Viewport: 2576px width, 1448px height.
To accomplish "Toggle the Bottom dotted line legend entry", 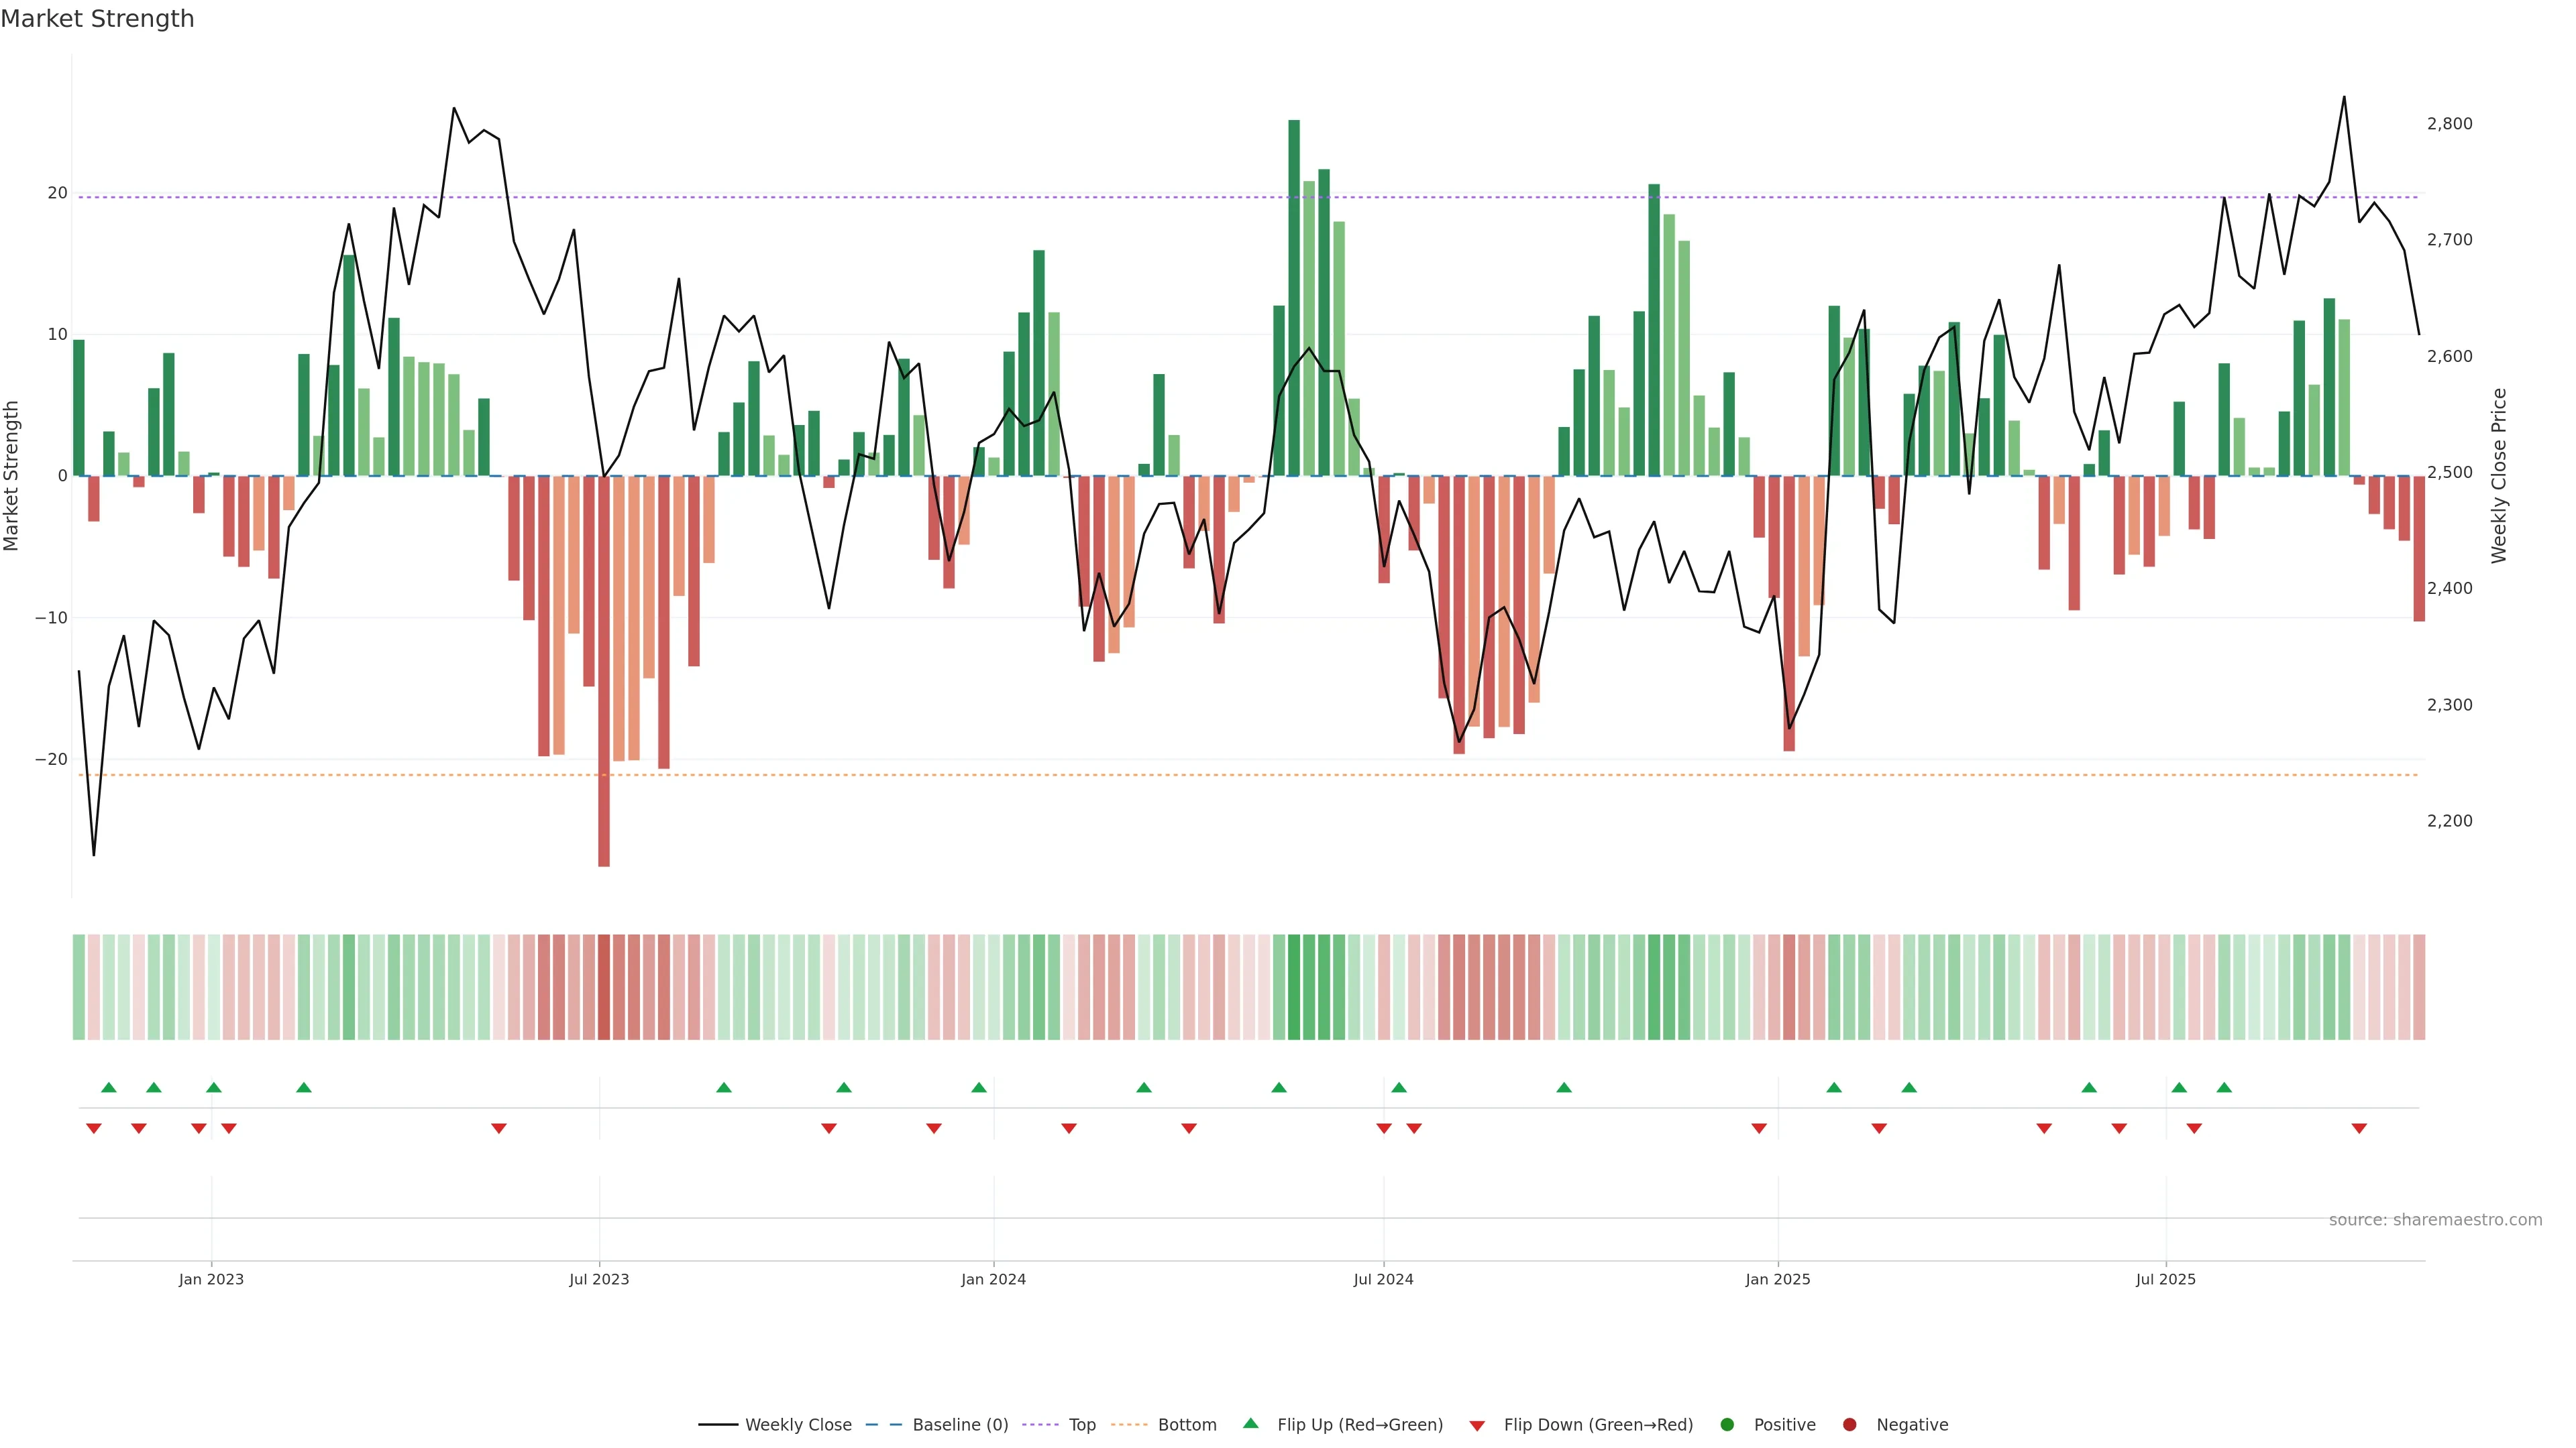I will pos(1129,1425).
